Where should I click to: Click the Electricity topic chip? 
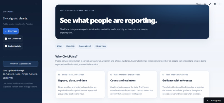[70, 46]
